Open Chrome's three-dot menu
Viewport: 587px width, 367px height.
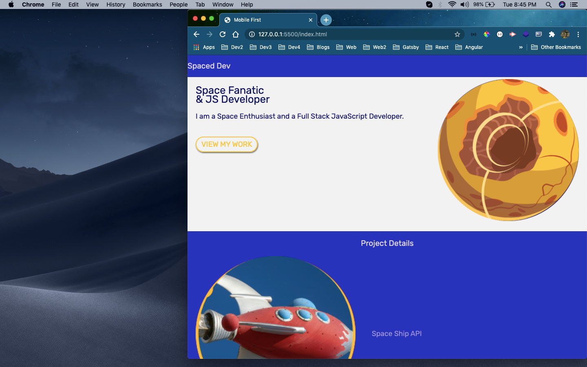578,34
